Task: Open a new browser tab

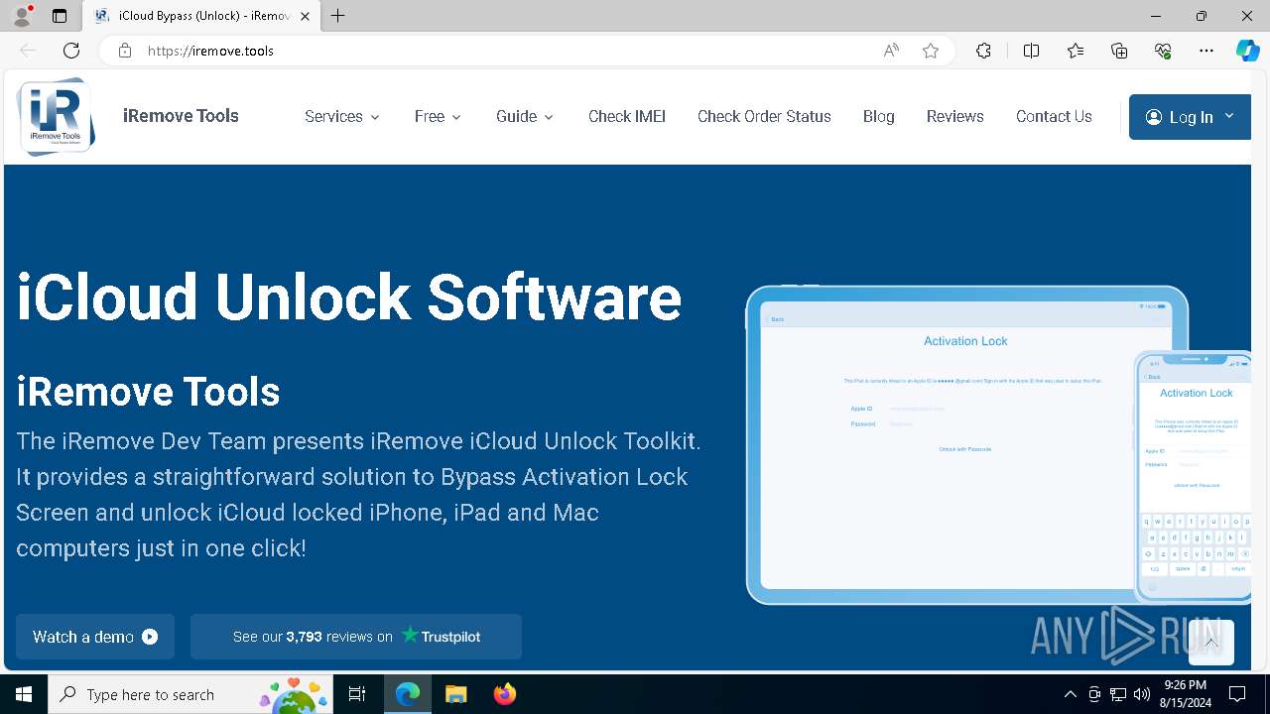Action: pyautogui.click(x=338, y=16)
